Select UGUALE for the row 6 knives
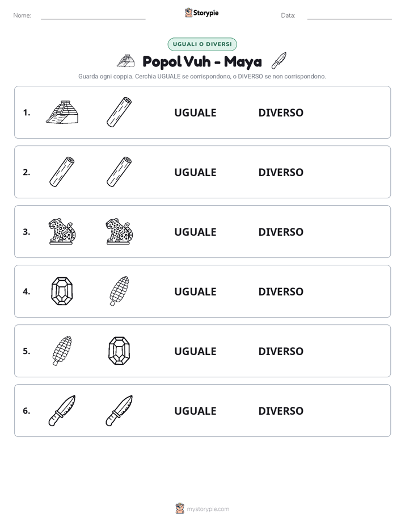The height and width of the screenshot is (525, 405). coord(195,410)
